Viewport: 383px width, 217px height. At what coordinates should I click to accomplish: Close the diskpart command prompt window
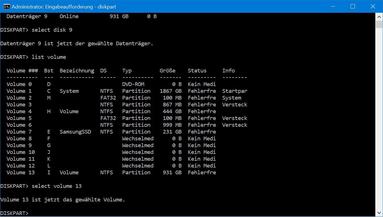click(372, 7)
